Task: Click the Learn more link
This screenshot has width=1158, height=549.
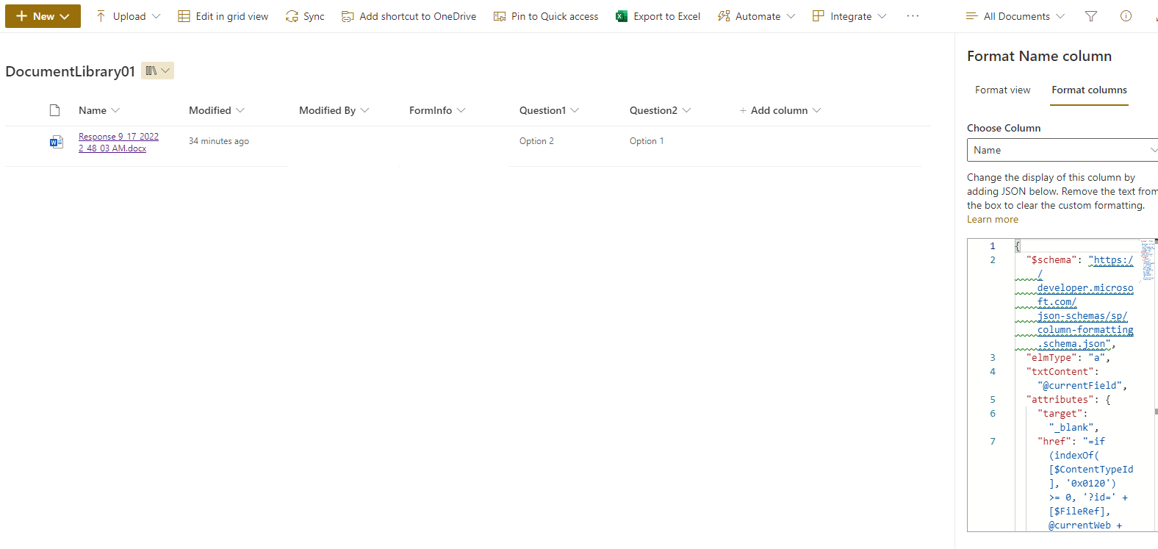Action: tap(993, 219)
